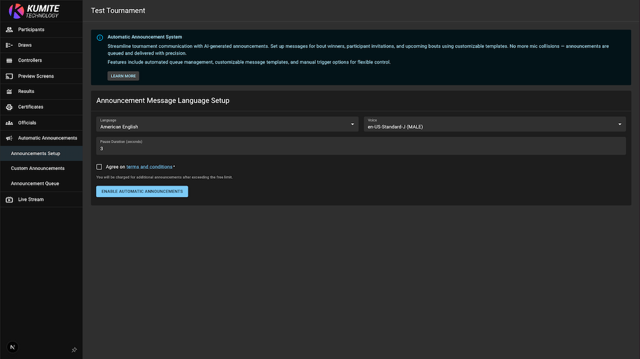Click the Officials group icon
This screenshot has height=359, width=640.
tap(9, 123)
